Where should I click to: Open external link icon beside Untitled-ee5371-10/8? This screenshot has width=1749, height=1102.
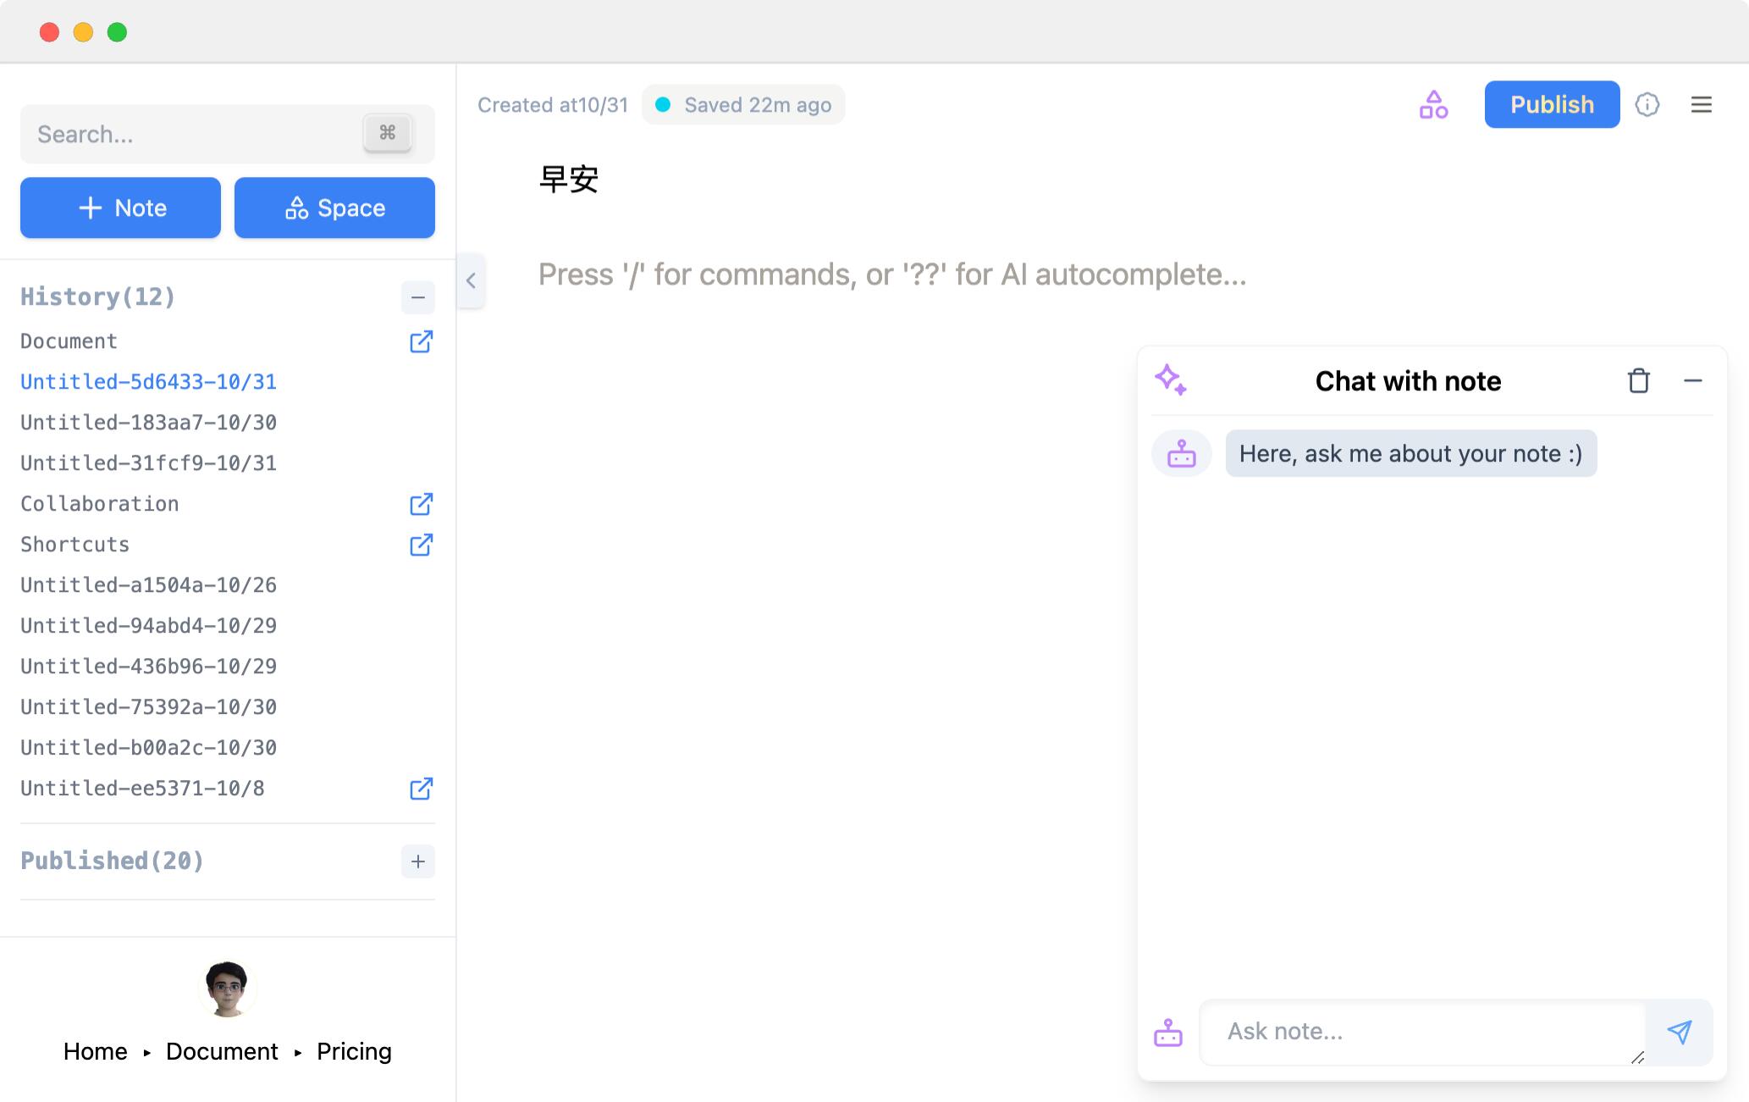421,789
